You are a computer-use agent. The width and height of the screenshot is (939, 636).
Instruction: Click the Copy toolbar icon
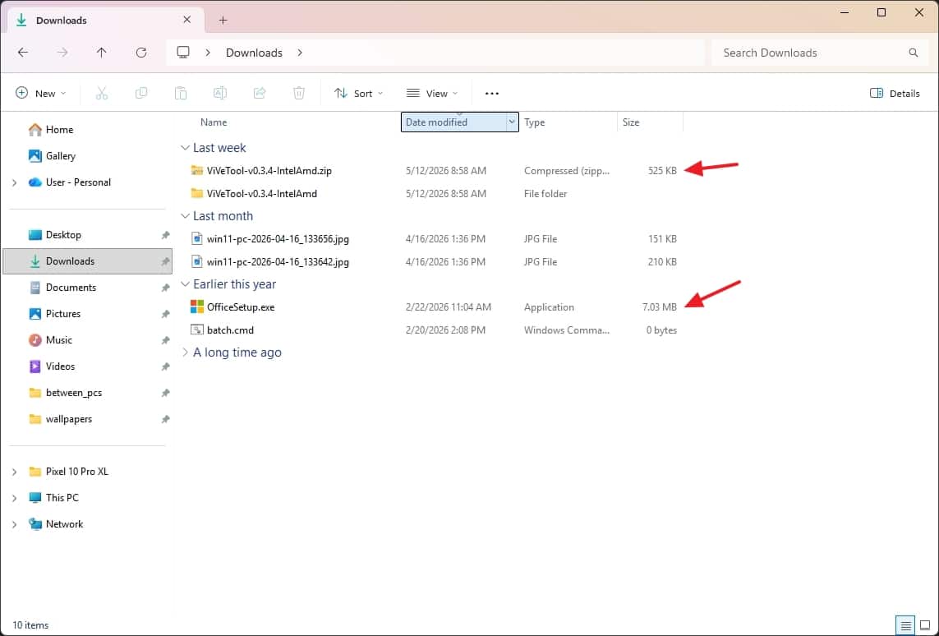pyautogui.click(x=141, y=93)
